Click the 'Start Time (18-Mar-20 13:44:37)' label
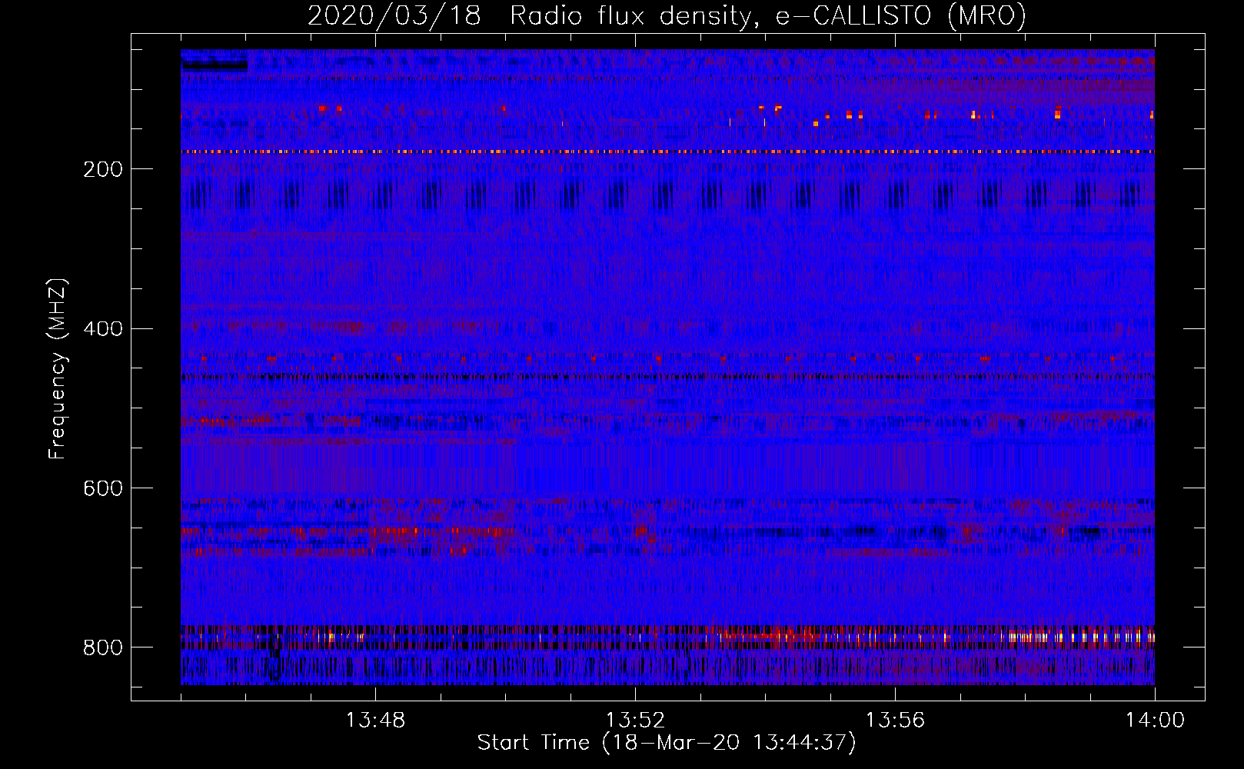The width and height of the screenshot is (1244, 769). pos(667,743)
